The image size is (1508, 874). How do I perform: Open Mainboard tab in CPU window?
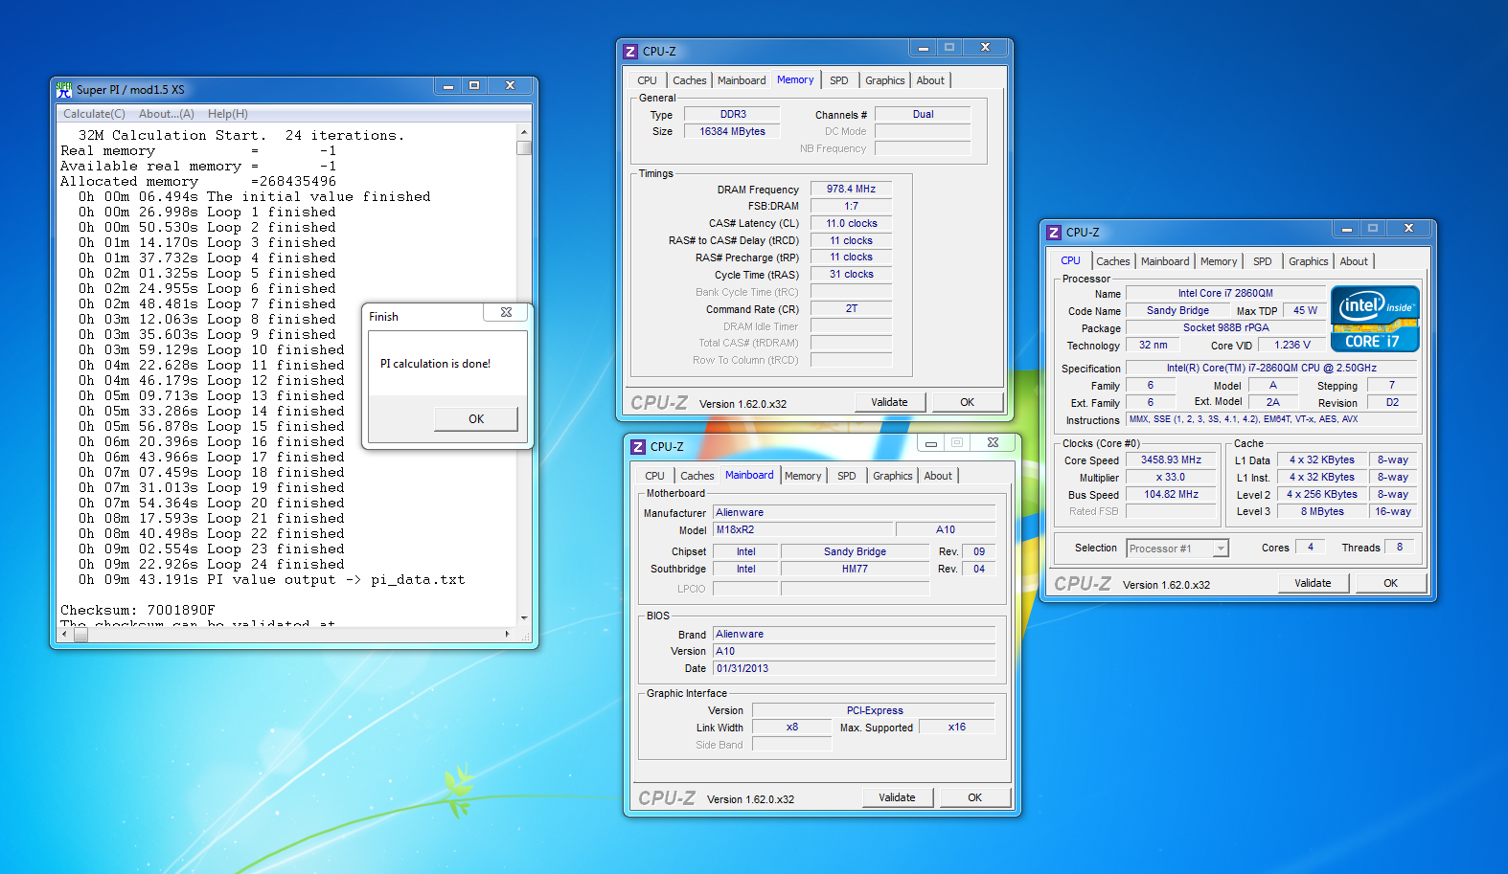(1165, 261)
